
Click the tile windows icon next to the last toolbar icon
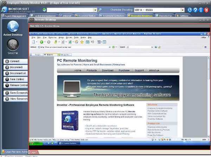[x=99, y=42]
